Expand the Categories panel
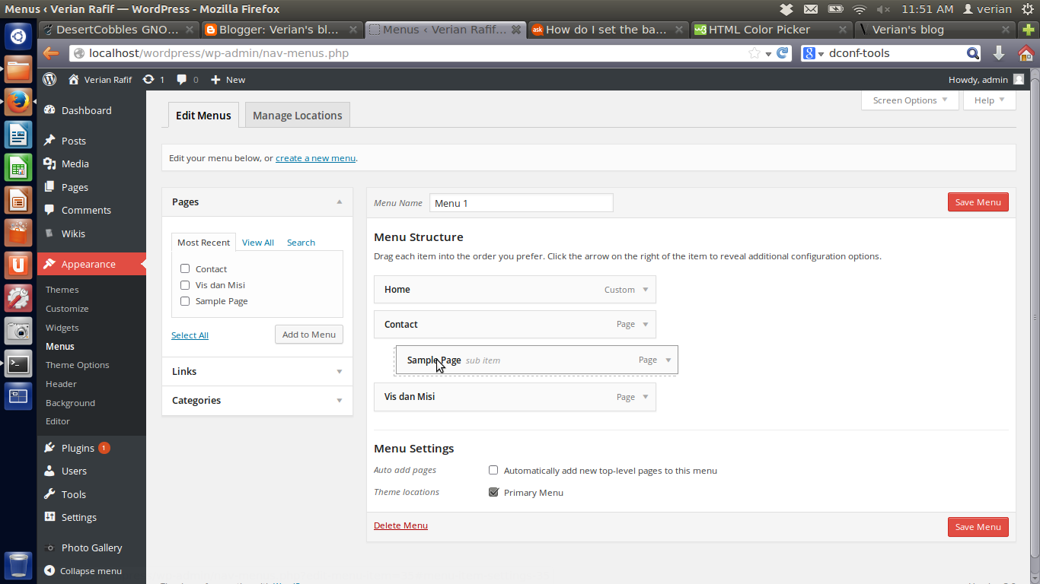1040x584 pixels. (339, 400)
